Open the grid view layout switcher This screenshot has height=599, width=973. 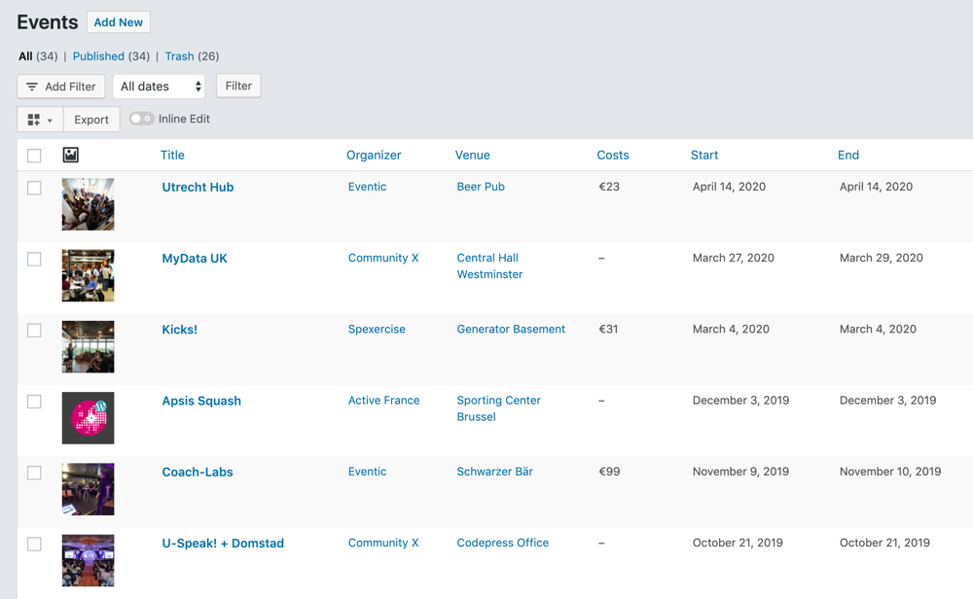pyautogui.click(x=40, y=120)
